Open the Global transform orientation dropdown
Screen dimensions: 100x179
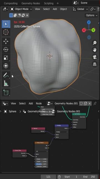click(80, 9)
